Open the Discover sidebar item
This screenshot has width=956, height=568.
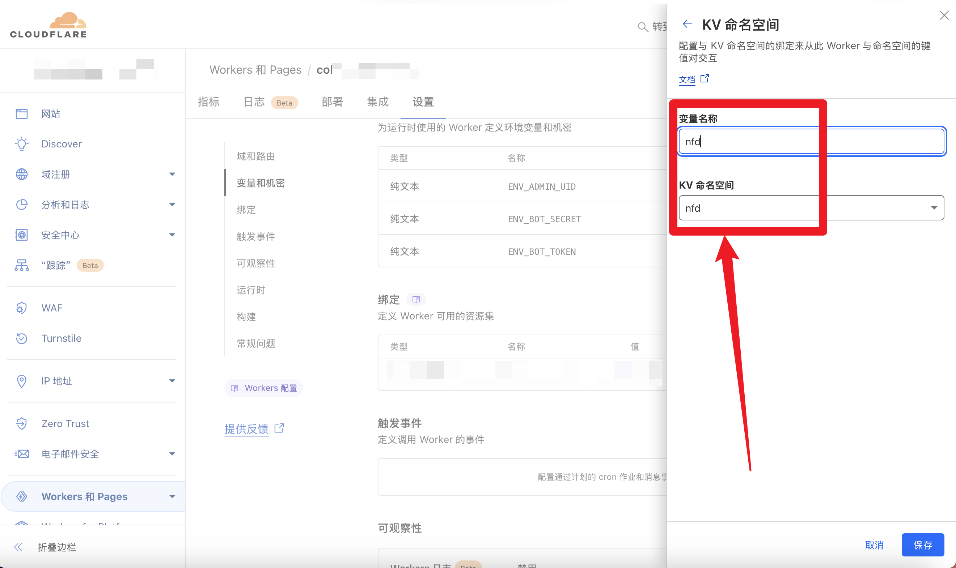point(61,144)
